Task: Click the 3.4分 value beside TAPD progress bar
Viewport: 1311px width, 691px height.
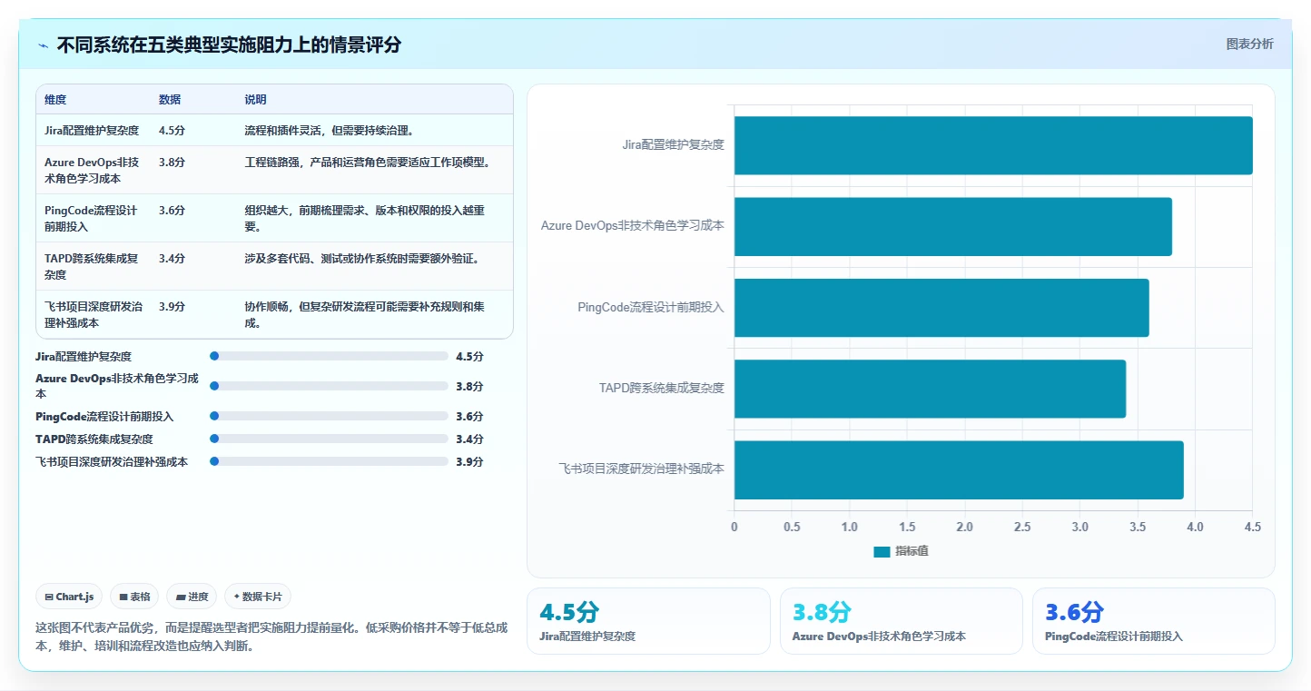Action: [x=469, y=439]
